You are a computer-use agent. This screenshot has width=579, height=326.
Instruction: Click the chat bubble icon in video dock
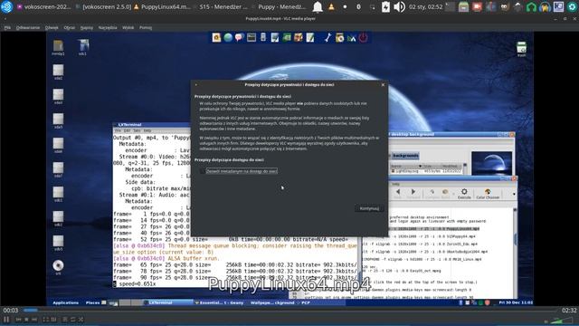[x=239, y=38]
